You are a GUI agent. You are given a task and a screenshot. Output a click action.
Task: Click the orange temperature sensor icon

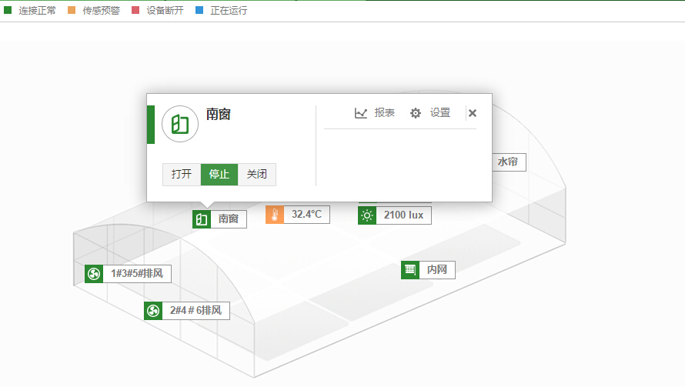275,215
